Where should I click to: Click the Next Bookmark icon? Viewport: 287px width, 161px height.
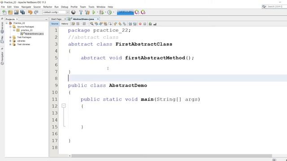point(120,24)
